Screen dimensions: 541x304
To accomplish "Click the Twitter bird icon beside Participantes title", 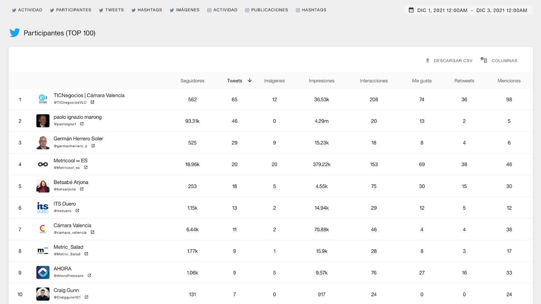I will click(x=15, y=33).
